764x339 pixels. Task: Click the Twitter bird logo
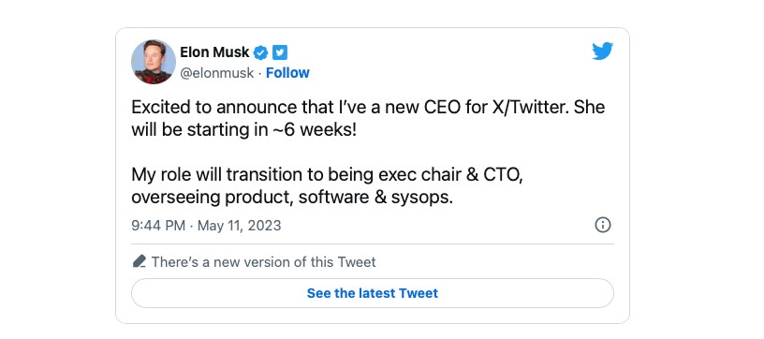[x=603, y=52]
